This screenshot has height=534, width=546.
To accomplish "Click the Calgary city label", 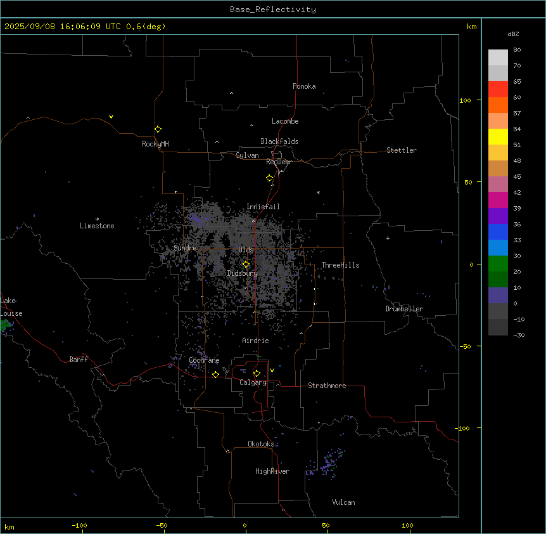I will coord(253,382).
